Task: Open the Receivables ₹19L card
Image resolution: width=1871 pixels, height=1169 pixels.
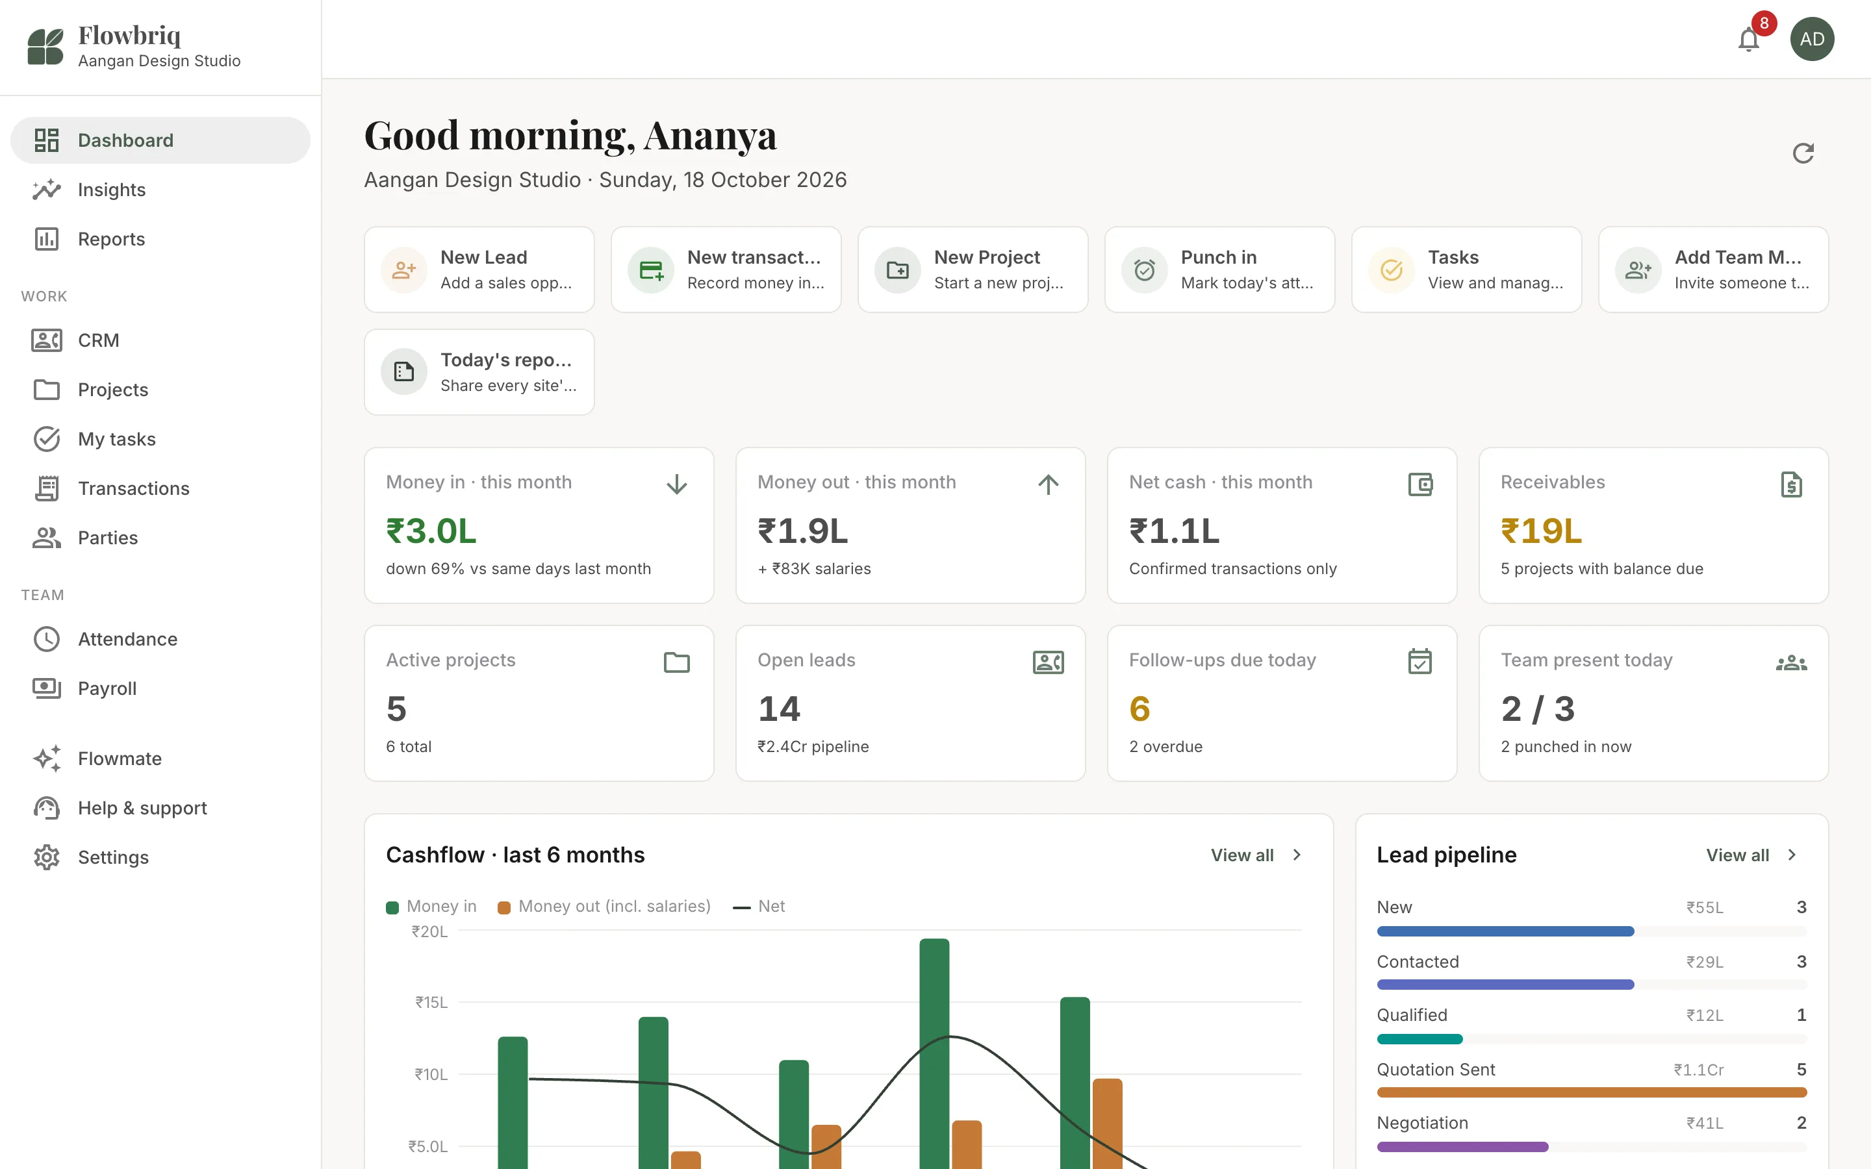Action: coord(1653,526)
